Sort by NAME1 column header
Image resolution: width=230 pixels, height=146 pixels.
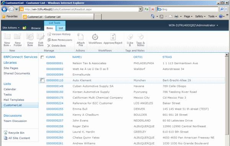[x=77, y=57]
